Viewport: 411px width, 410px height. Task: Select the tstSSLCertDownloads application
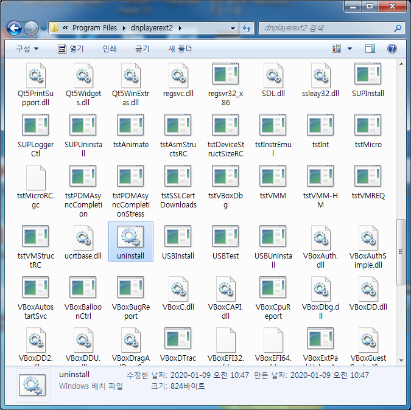pyautogui.click(x=178, y=187)
